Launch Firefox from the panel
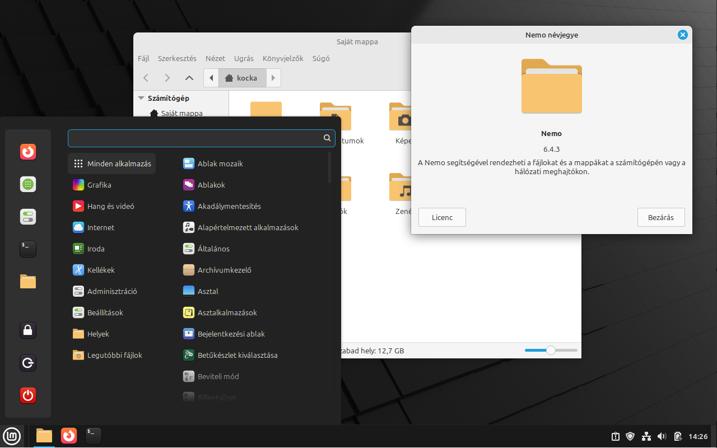This screenshot has width=717, height=448. [x=69, y=436]
